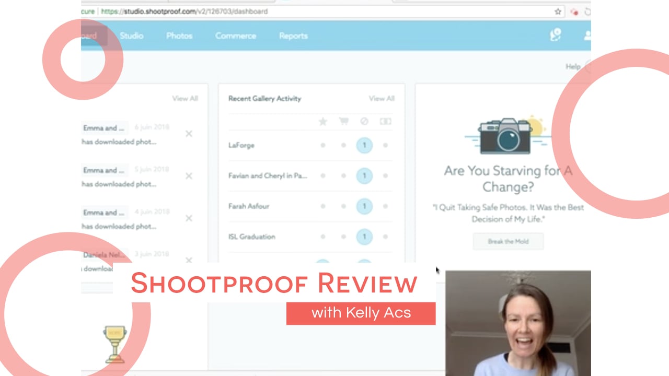The image size is (669, 376).
Task: Dismiss the 5 juin 2018 notification
Action: (x=189, y=176)
